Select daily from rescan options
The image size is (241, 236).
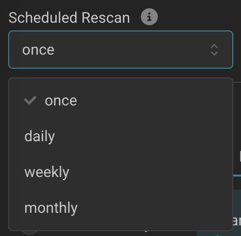click(120, 136)
